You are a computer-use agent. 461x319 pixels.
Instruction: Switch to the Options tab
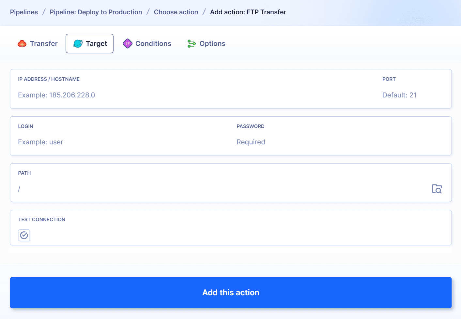tap(212, 43)
